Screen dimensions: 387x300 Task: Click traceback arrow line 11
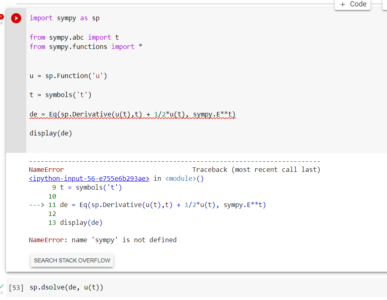pyautogui.click(x=147, y=205)
